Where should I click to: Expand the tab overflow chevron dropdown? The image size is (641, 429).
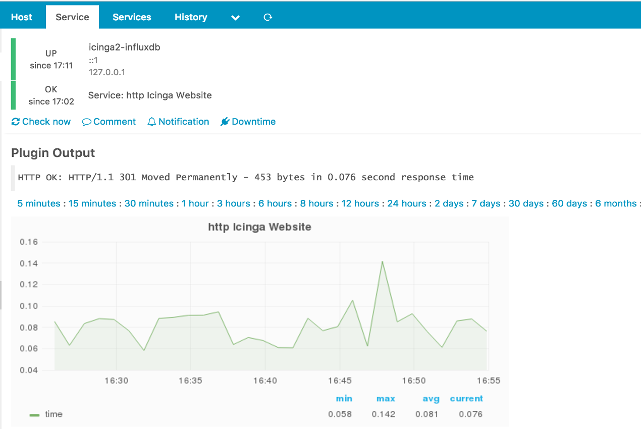coord(235,18)
